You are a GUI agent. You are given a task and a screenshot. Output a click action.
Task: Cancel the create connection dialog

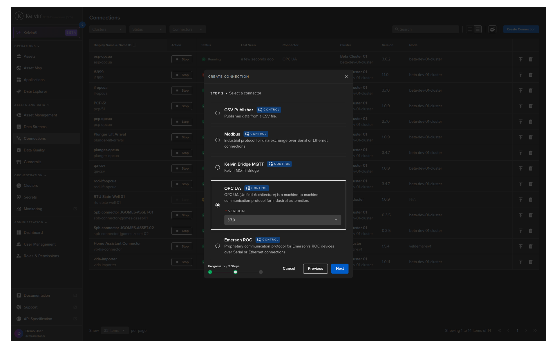click(289, 269)
